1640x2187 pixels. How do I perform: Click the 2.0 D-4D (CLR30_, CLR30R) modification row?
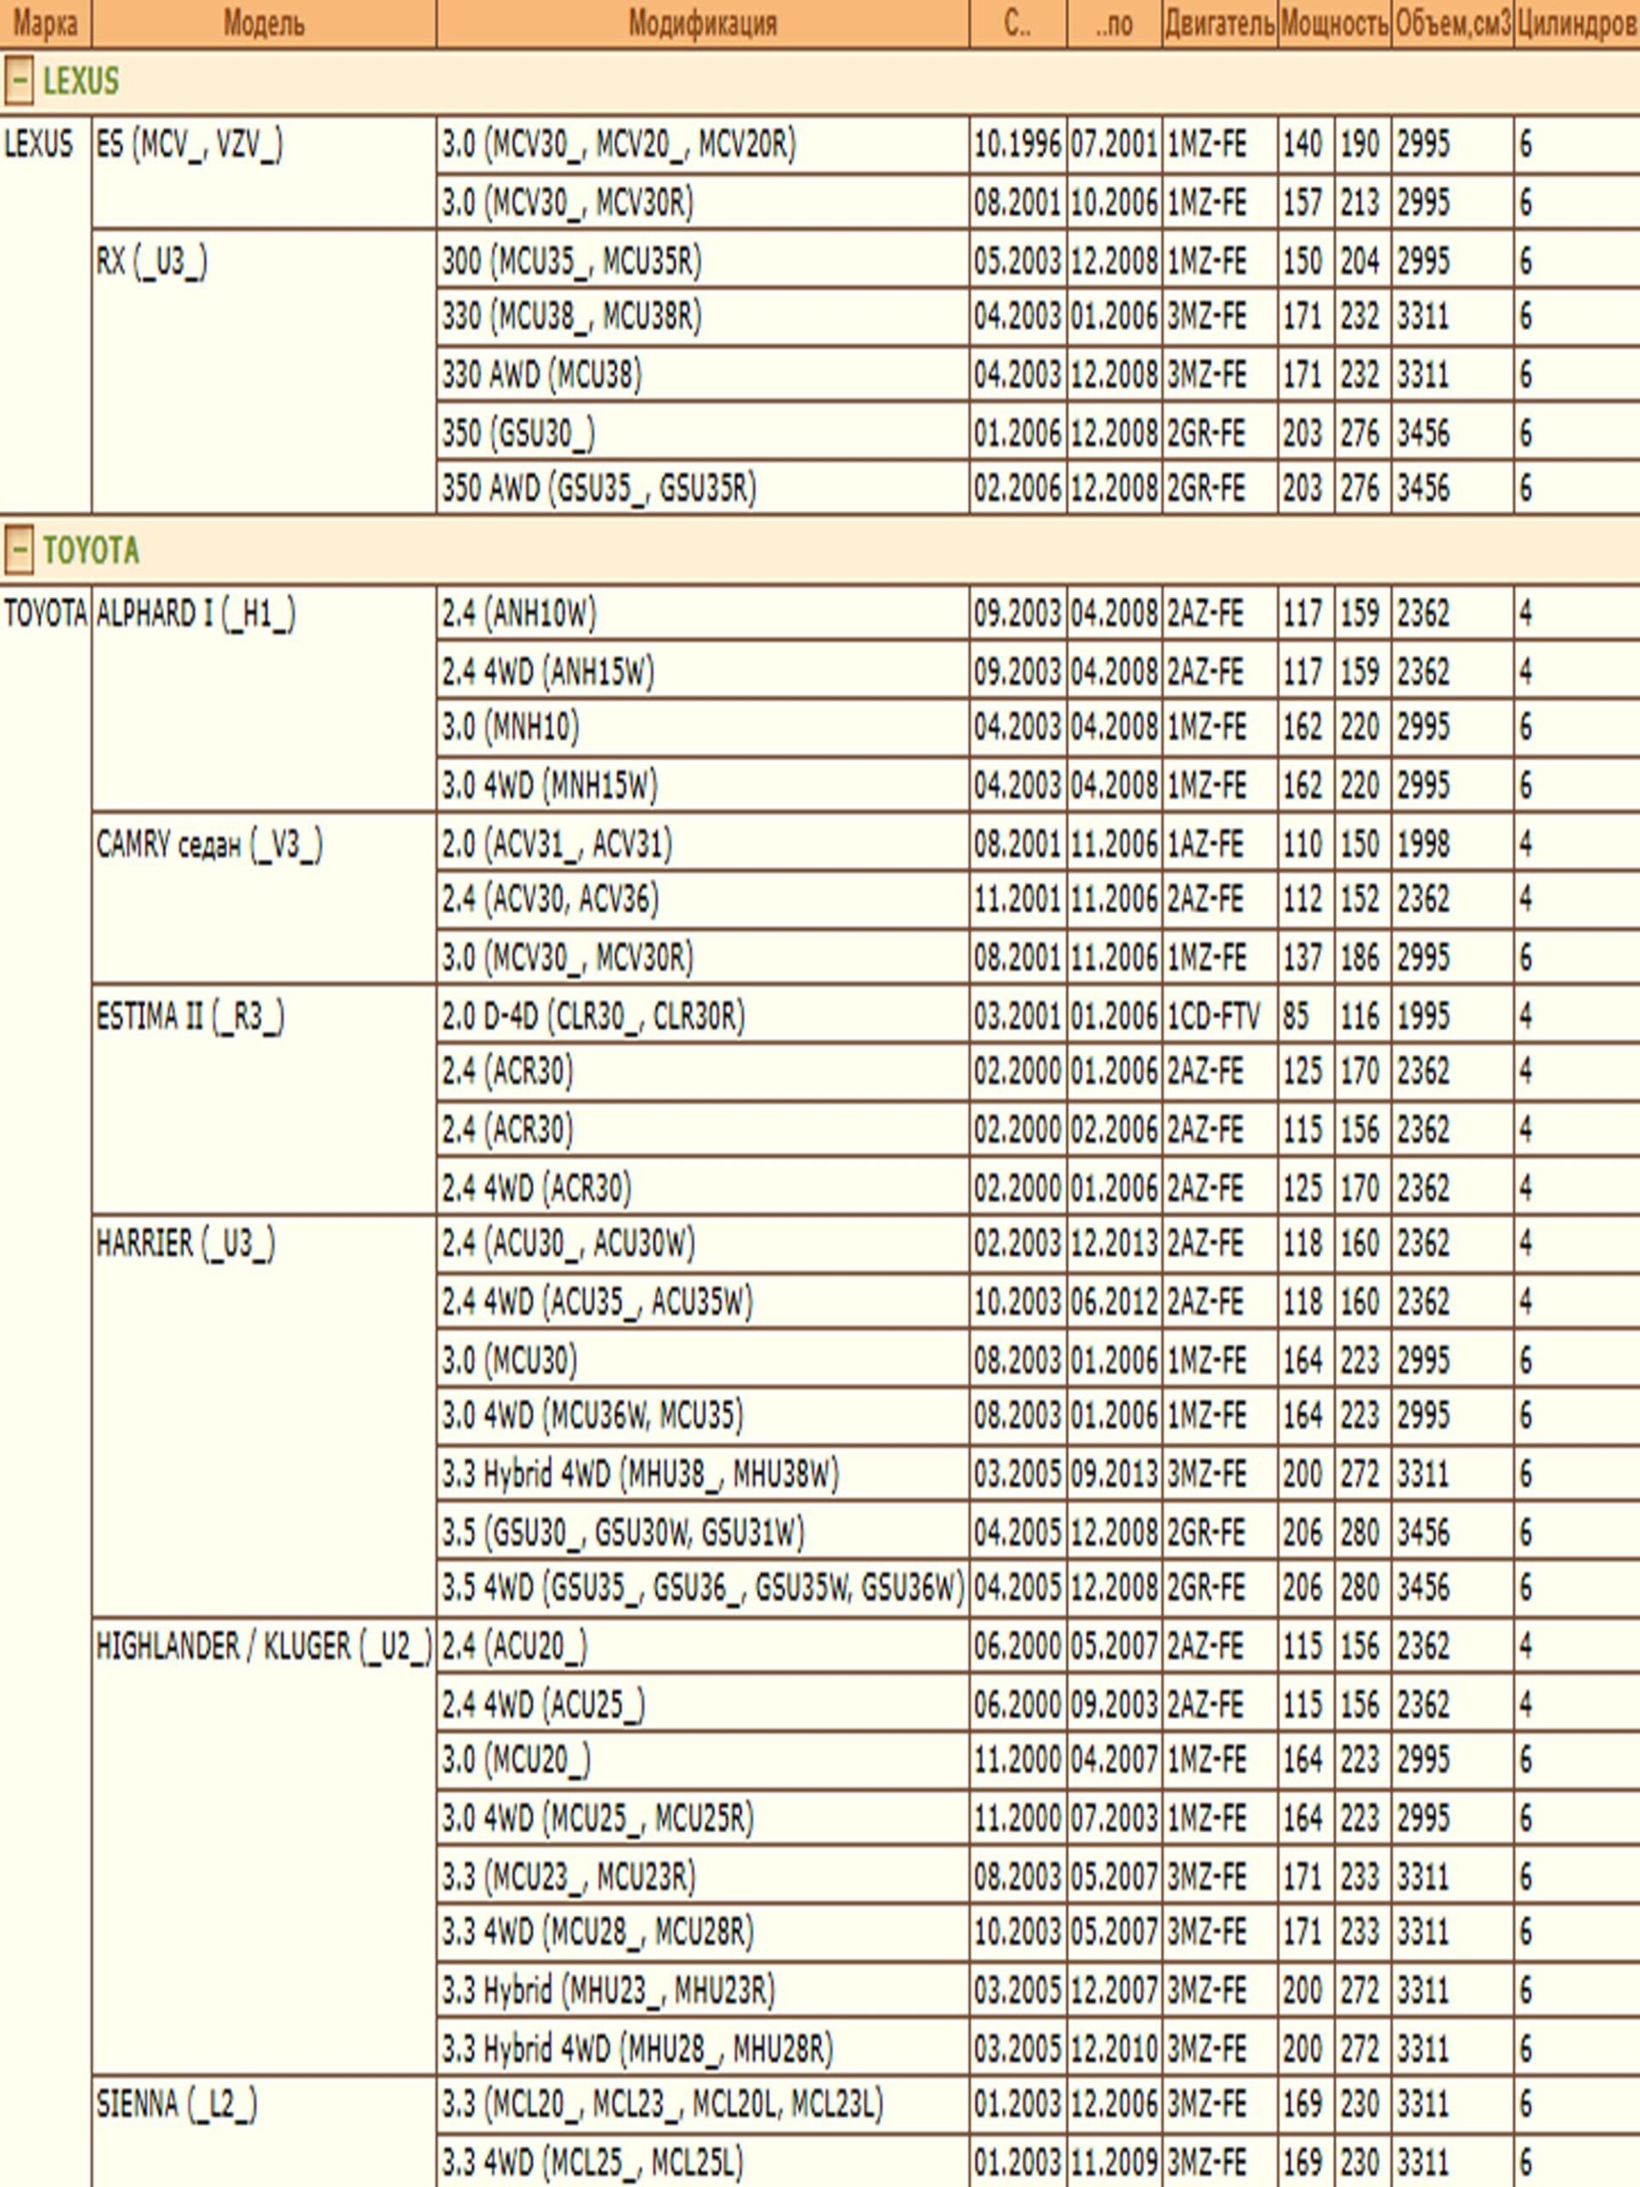tap(593, 1017)
